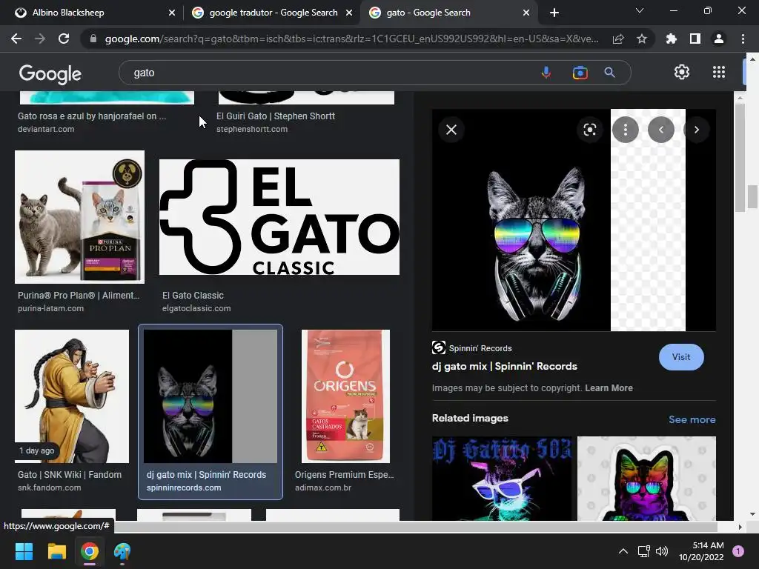The image size is (759, 569).
Task: Open the volume control in tray
Action: point(662,551)
